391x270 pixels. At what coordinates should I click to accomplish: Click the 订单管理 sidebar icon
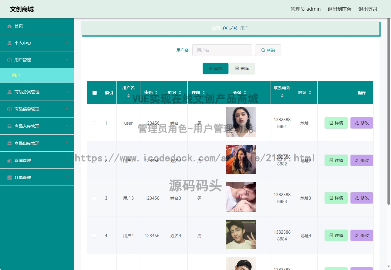(x=9, y=178)
